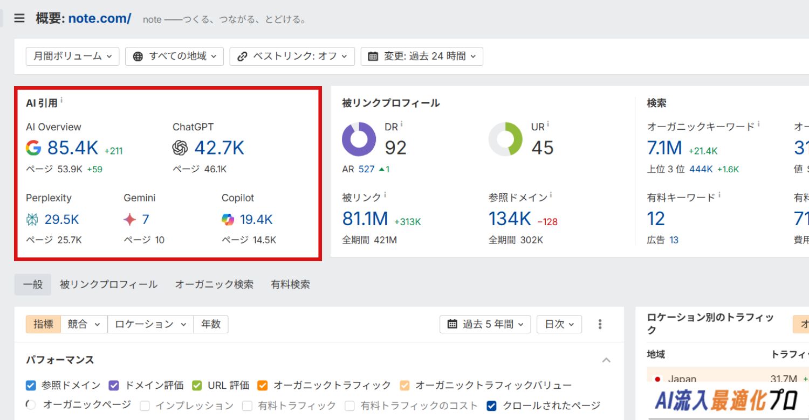Screen dimensions: 809x420
Task: Open Perplexity 29.5K citations
Action: click(62, 219)
